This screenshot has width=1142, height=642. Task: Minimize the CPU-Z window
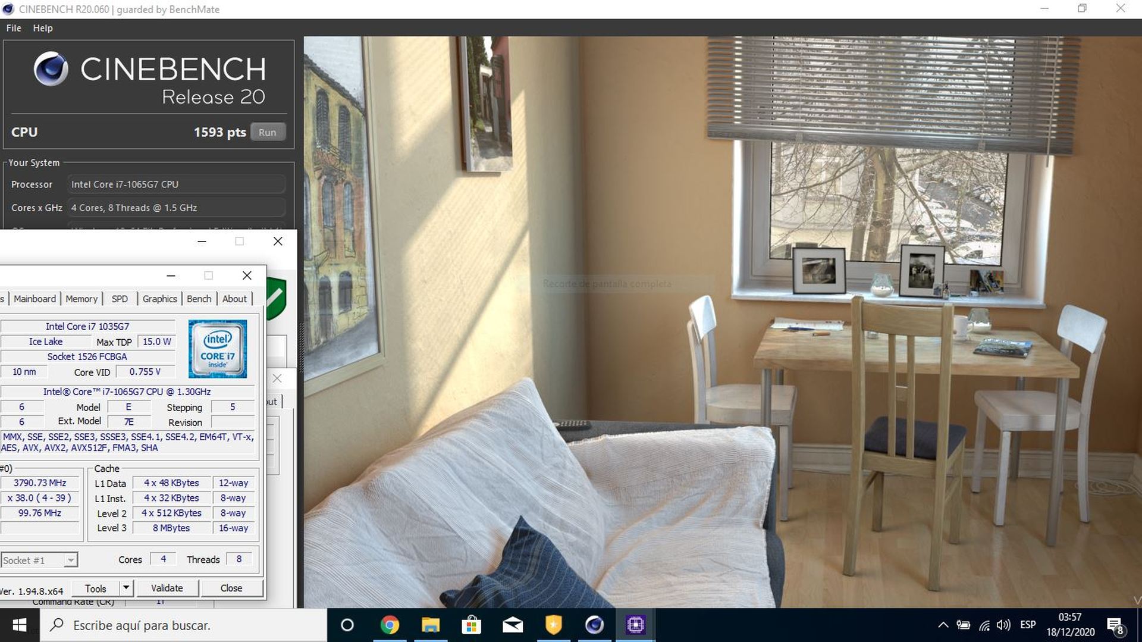tap(171, 275)
